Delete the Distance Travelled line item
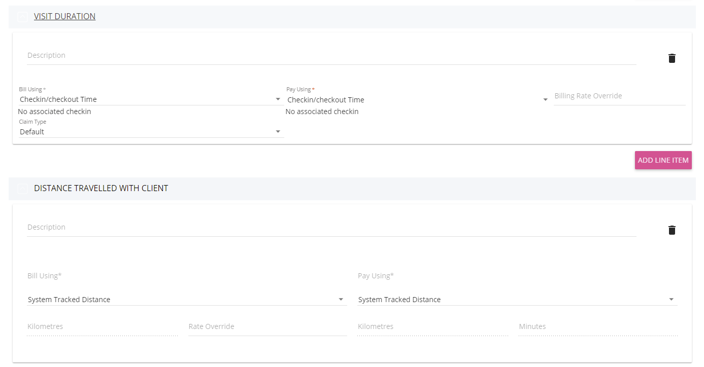704x367 pixels. [x=672, y=230]
